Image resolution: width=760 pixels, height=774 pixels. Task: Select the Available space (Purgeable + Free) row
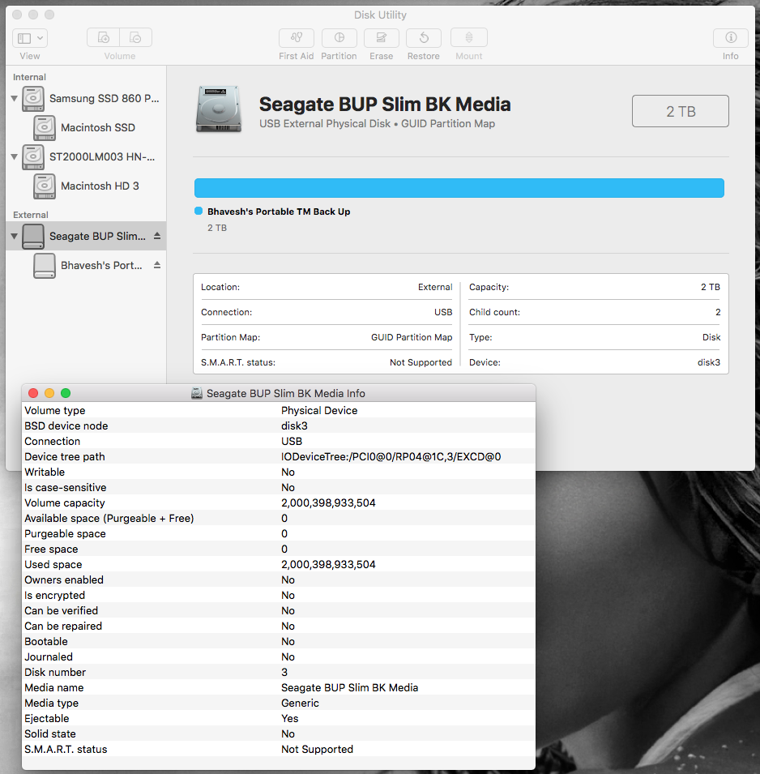point(279,519)
